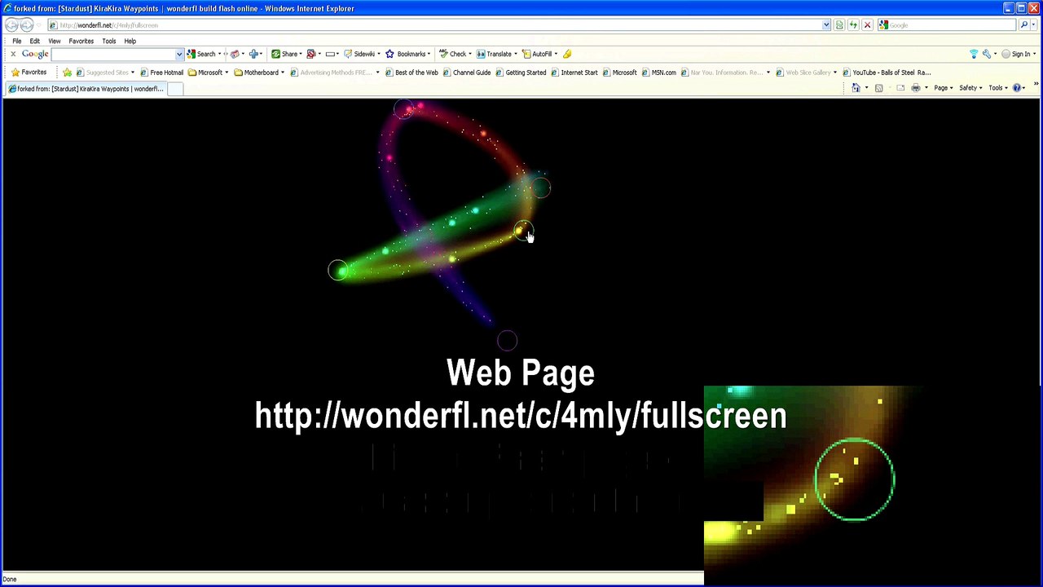Click the blue plus gadget icon
Image resolution: width=1043 pixels, height=587 pixels.
[253, 54]
